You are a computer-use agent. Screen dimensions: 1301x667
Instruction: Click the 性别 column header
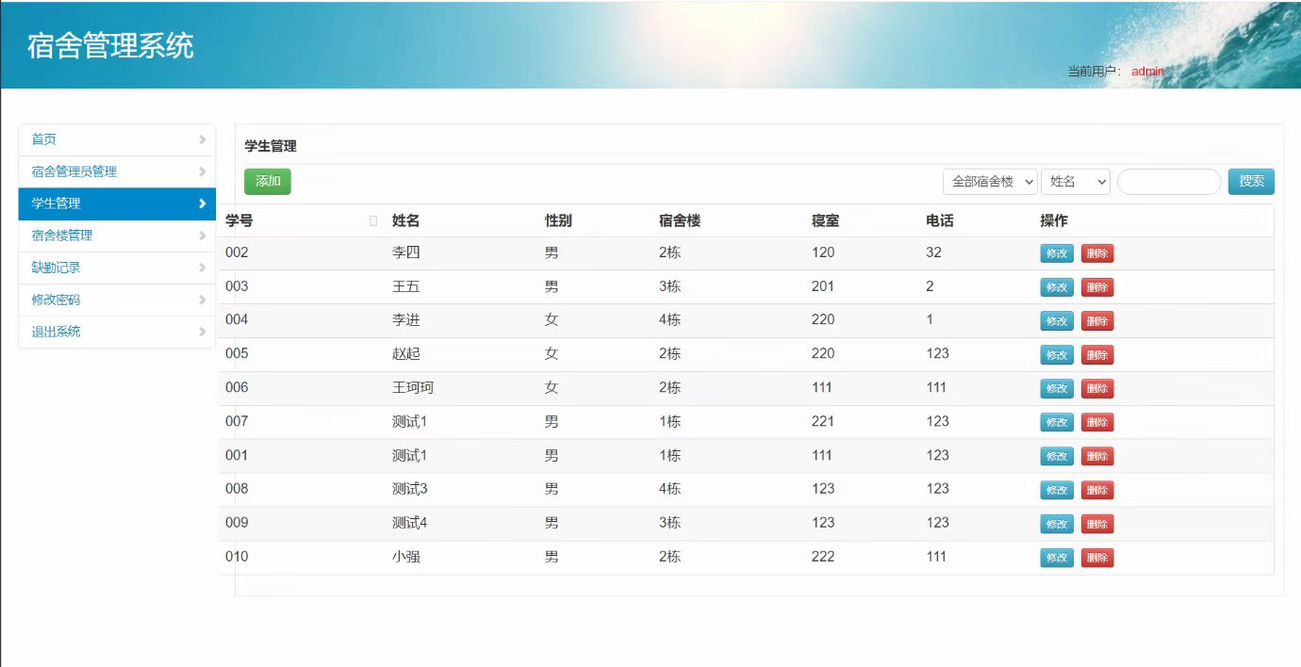(558, 220)
